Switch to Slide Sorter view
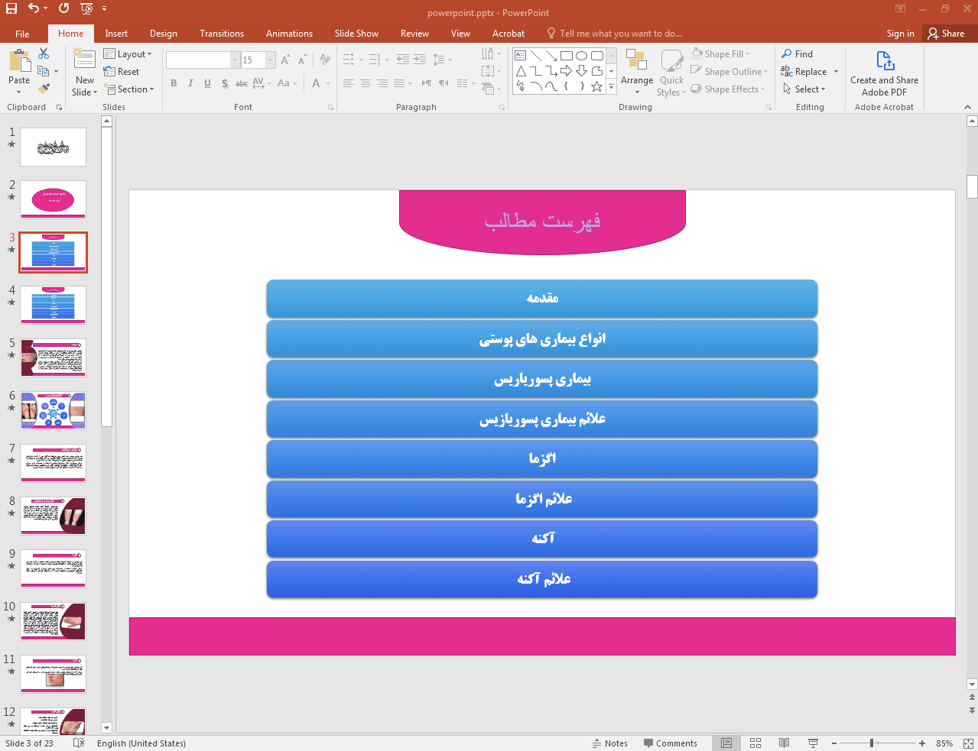The width and height of the screenshot is (978, 751). [755, 743]
